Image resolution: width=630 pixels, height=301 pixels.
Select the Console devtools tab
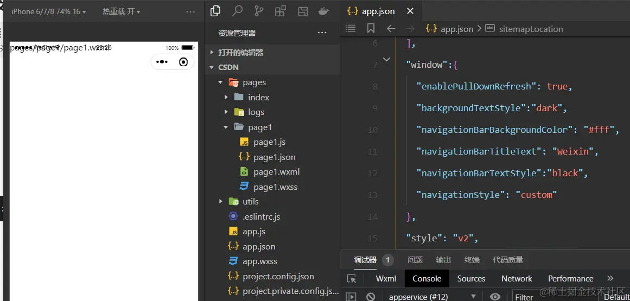pos(427,279)
